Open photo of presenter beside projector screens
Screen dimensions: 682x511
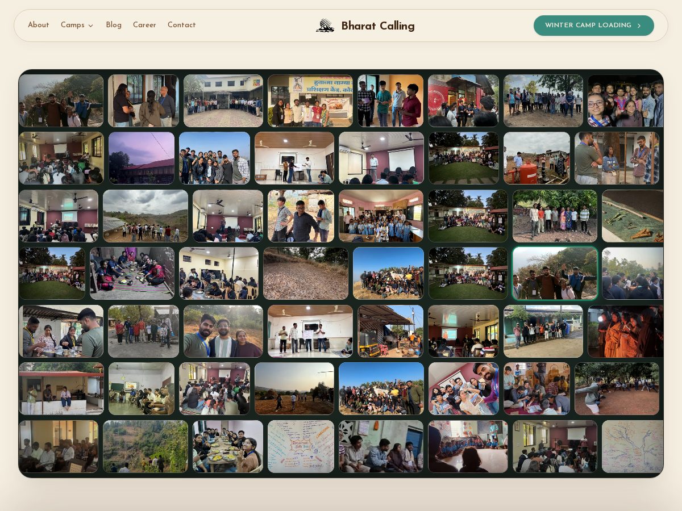(x=381, y=158)
